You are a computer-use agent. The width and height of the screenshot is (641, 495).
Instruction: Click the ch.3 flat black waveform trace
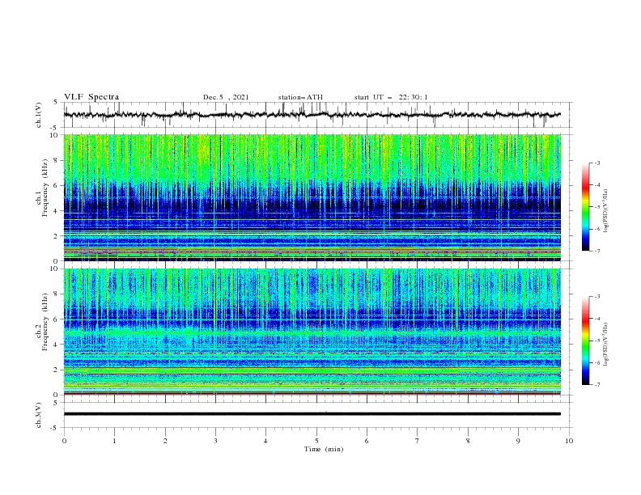pos(312,414)
